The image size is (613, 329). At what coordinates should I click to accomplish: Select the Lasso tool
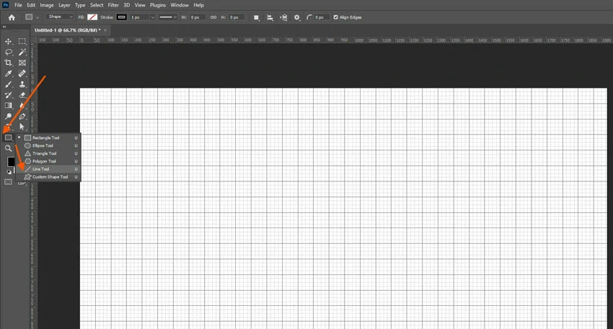point(9,53)
